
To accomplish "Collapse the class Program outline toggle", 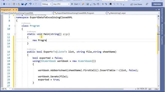I will pyautogui.click(x=15, y=26).
